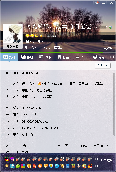Image resolution: width=116 pixels, height=172 pixels.
Task: Switch to the 相册 tab
Action: (27, 57)
